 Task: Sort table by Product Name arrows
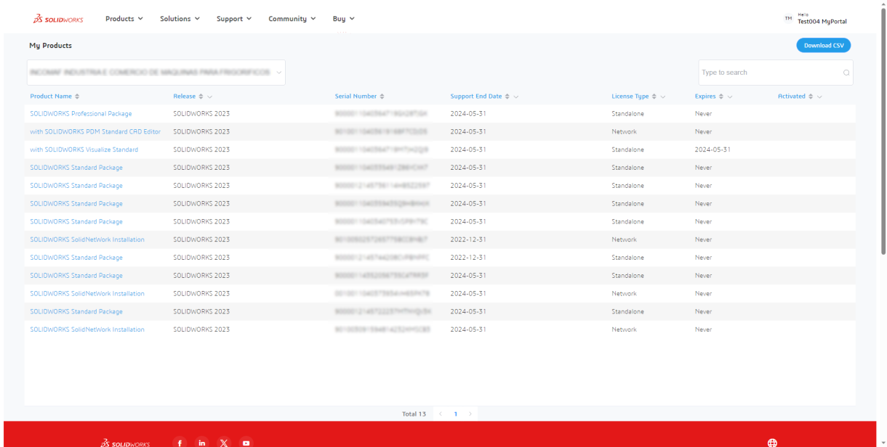click(x=77, y=97)
